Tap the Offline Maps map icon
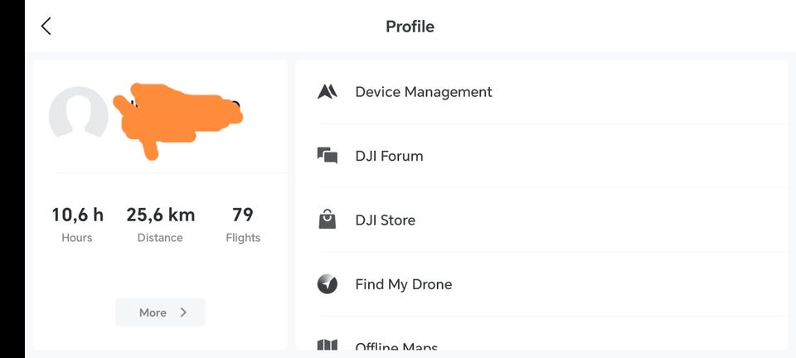Screen dimensions: 796x358 tap(328, 346)
